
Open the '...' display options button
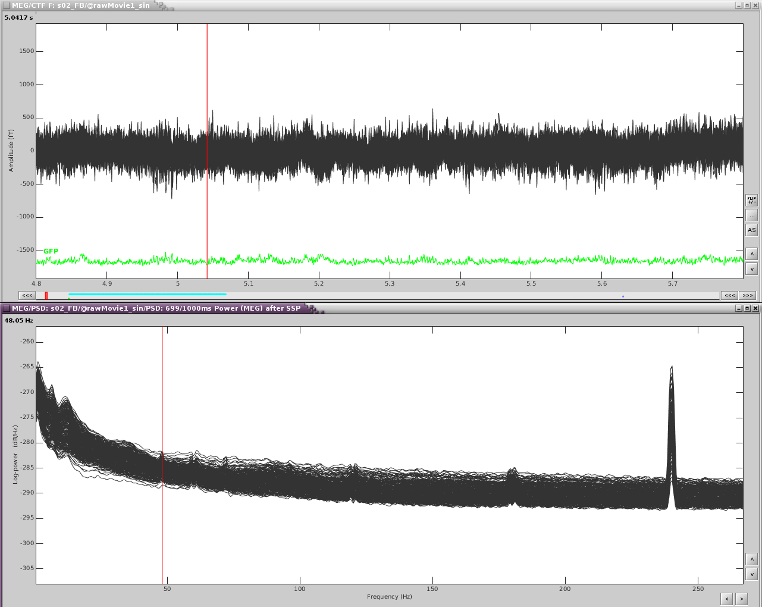752,215
